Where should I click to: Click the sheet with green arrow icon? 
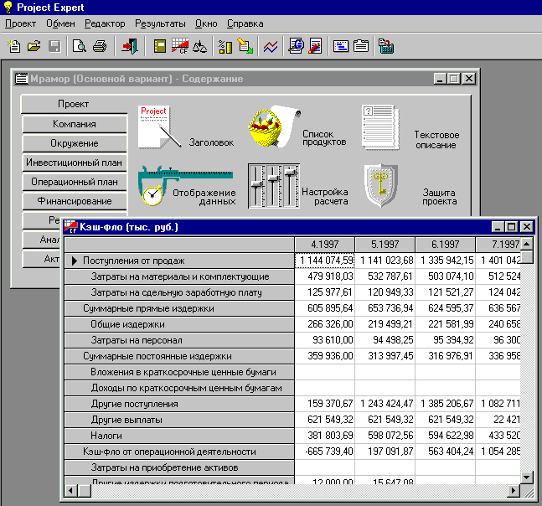[x=245, y=46]
